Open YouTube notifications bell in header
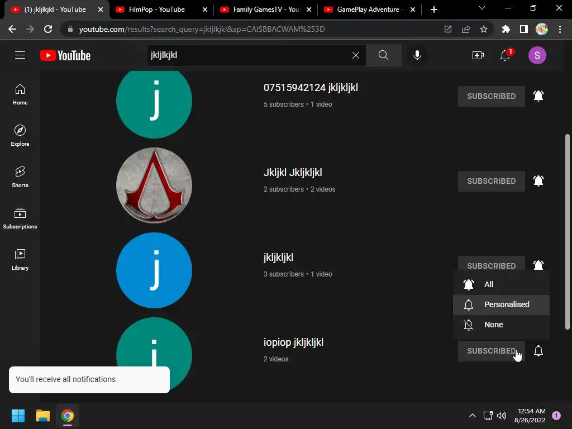Viewport: 572px width, 429px height. (505, 55)
